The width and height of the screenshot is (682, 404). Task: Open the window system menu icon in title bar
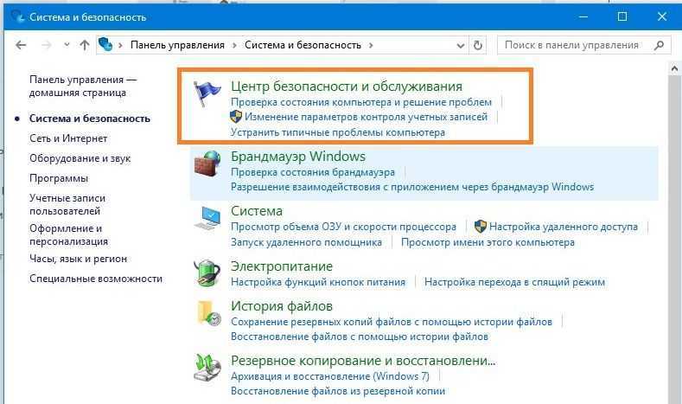(x=17, y=16)
